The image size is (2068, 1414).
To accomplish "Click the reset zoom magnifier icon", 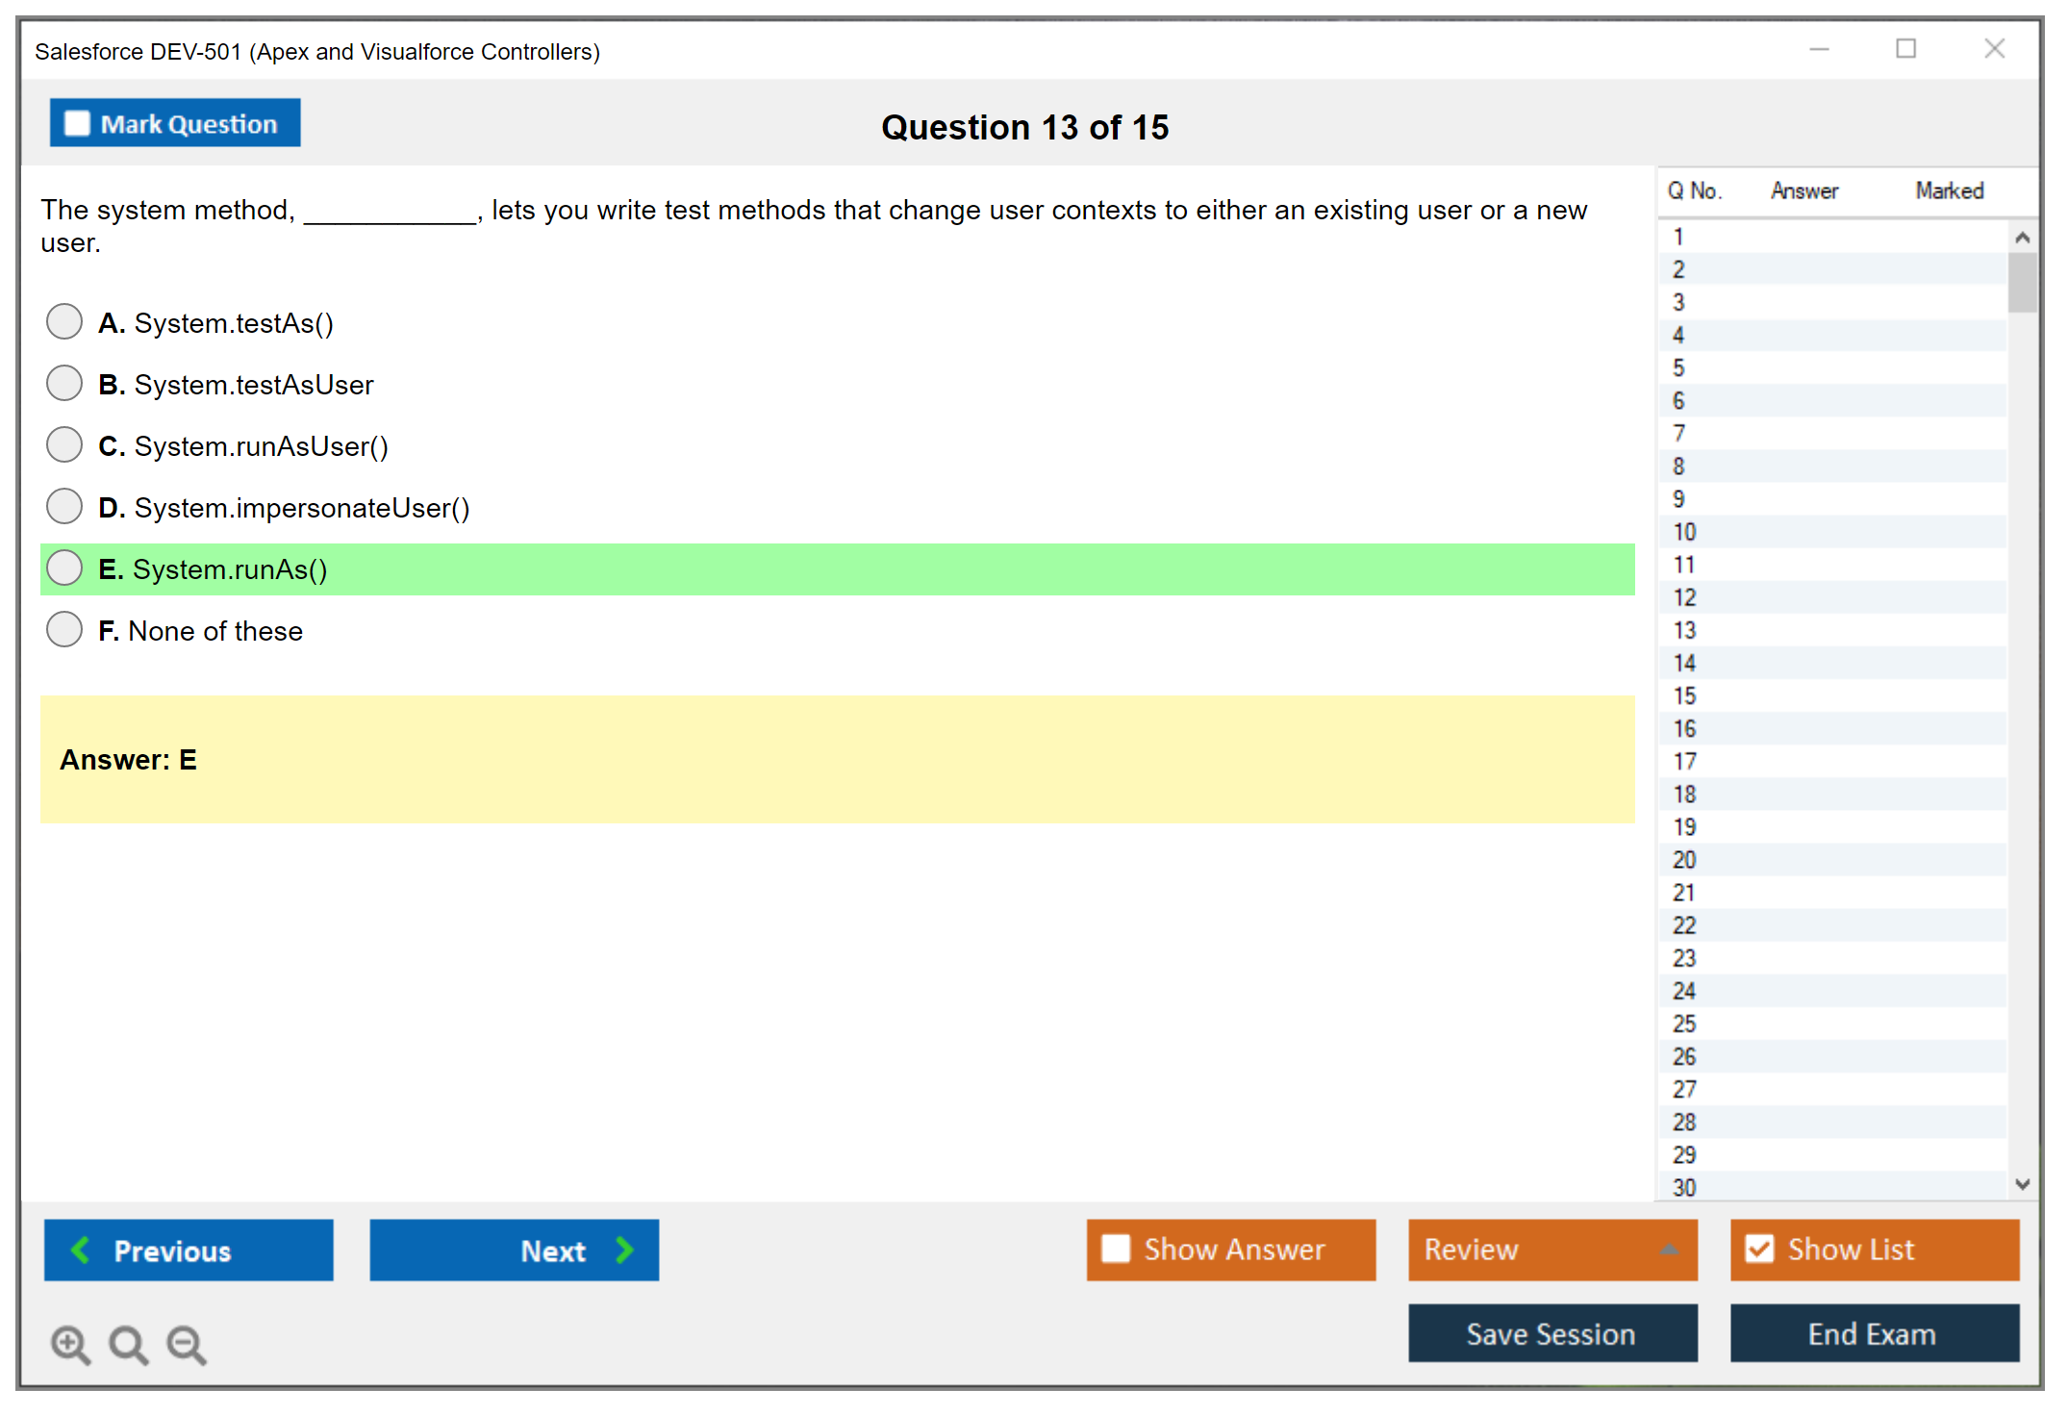I will point(128,1344).
